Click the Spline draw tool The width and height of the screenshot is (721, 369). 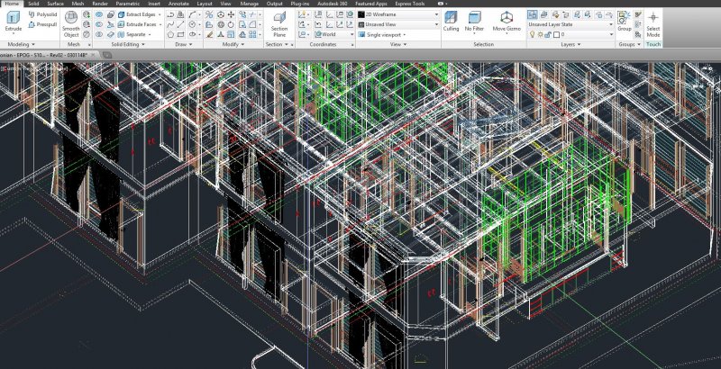coord(170,24)
